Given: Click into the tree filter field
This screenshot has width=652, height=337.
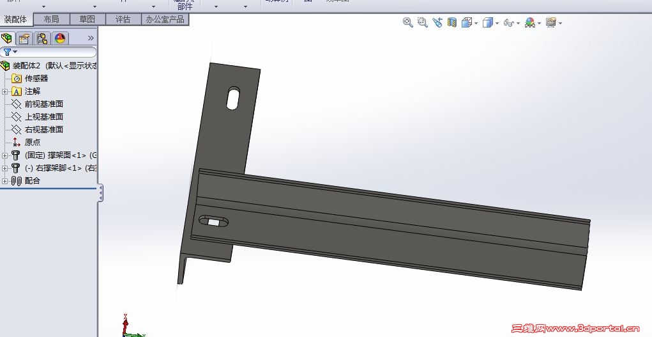Looking at the screenshot, I should (x=49, y=52).
